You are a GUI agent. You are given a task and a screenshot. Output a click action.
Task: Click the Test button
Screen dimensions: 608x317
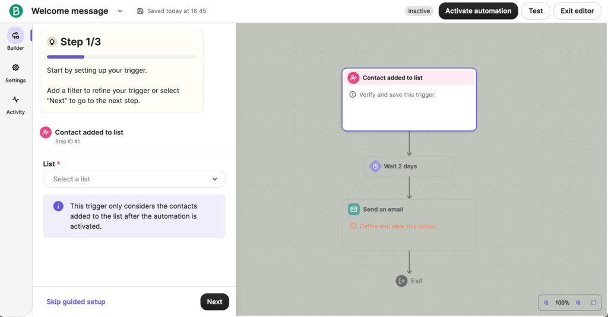[536, 11]
